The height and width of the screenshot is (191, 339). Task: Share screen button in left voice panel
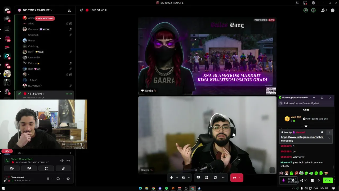29,168
